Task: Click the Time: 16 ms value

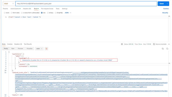Action: pos(138,44)
